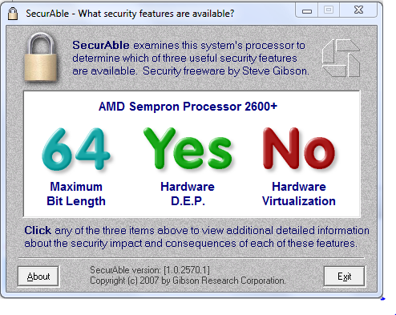Click the large brass padlock image

41,57
